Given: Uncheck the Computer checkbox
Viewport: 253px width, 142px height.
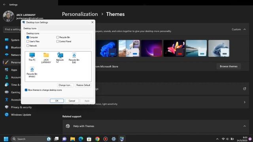Looking at the screenshot, I should point(28,37).
